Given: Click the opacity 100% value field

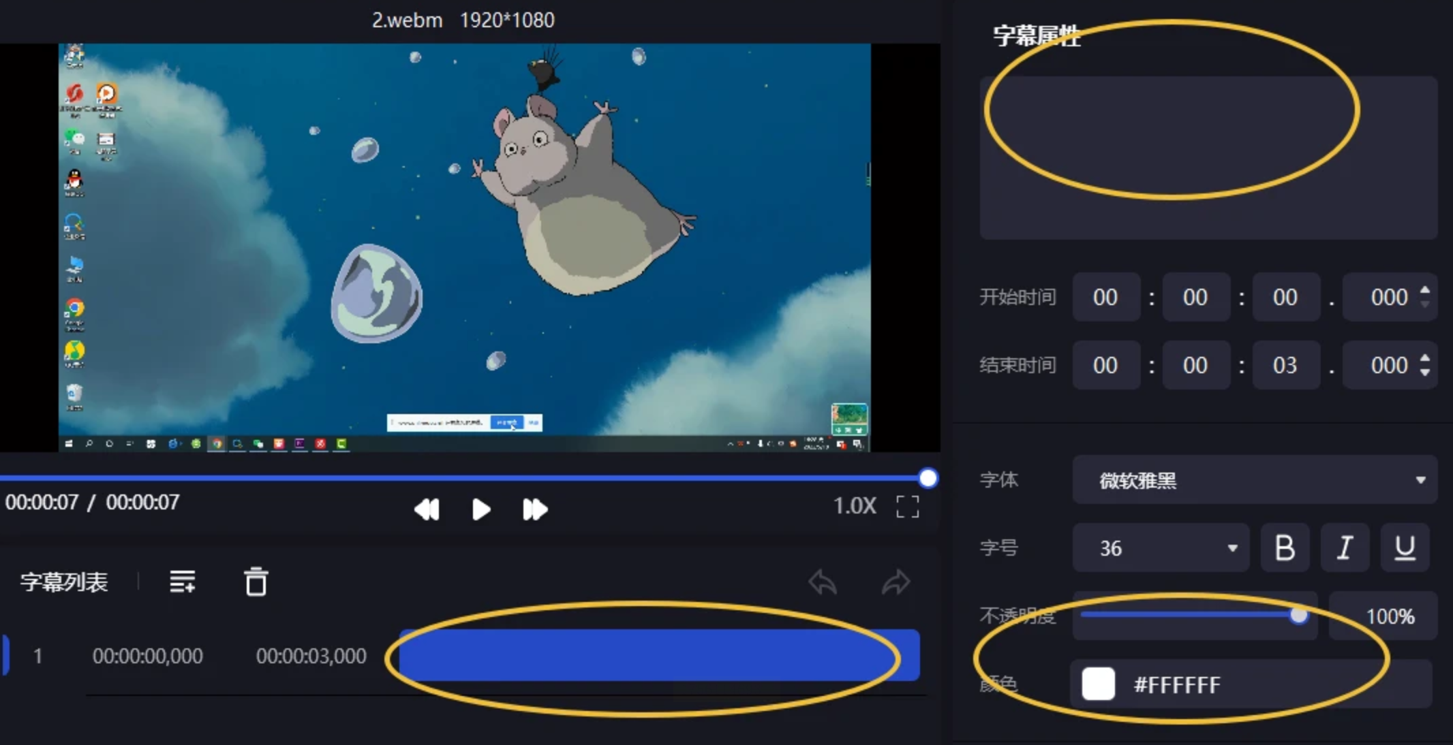Looking at the screenshot, I should [x=1383, y=616].
